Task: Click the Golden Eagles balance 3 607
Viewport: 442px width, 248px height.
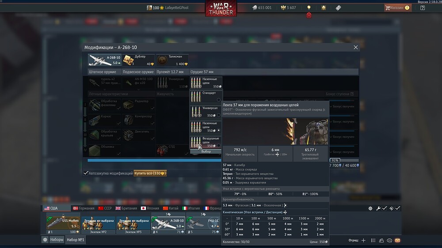Action: (288, 8)
